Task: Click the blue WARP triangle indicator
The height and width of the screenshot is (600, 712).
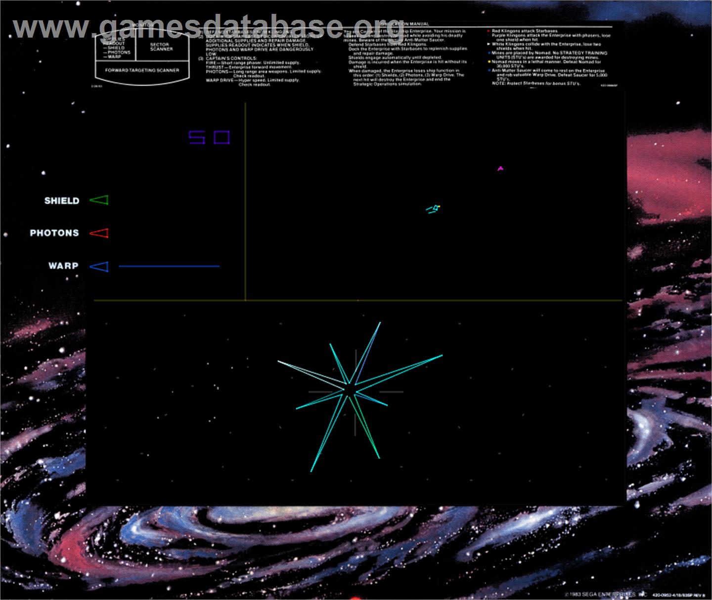Action: point(99,267)
